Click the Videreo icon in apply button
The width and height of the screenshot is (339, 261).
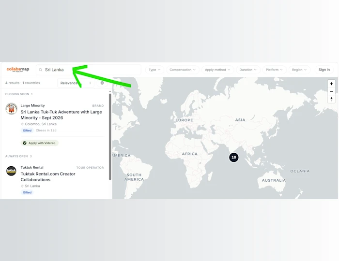tap(25, 143)
